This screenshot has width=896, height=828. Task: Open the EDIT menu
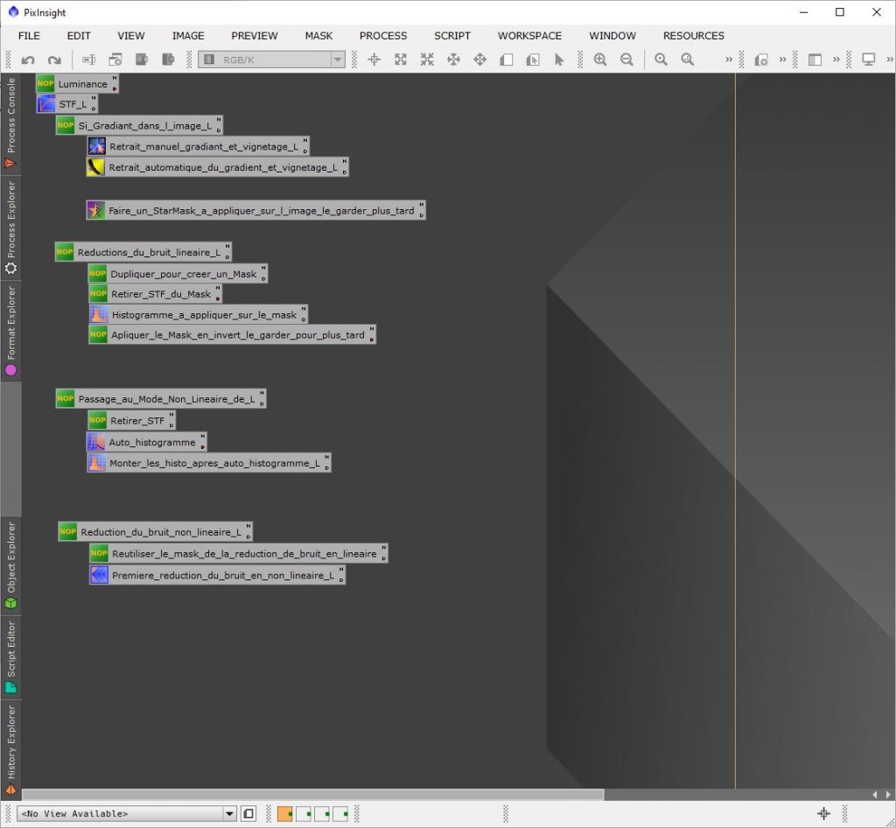pyautogui.click(x=79, y=35)
